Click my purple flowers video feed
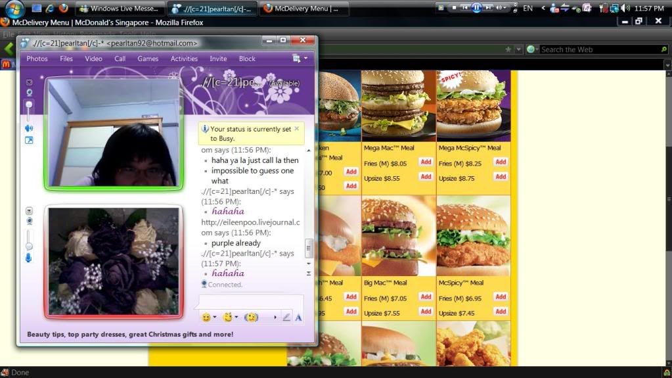 point(114,262)
